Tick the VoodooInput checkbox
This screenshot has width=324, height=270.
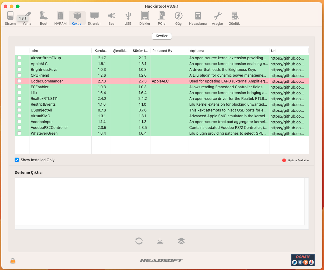coord(19,122)
